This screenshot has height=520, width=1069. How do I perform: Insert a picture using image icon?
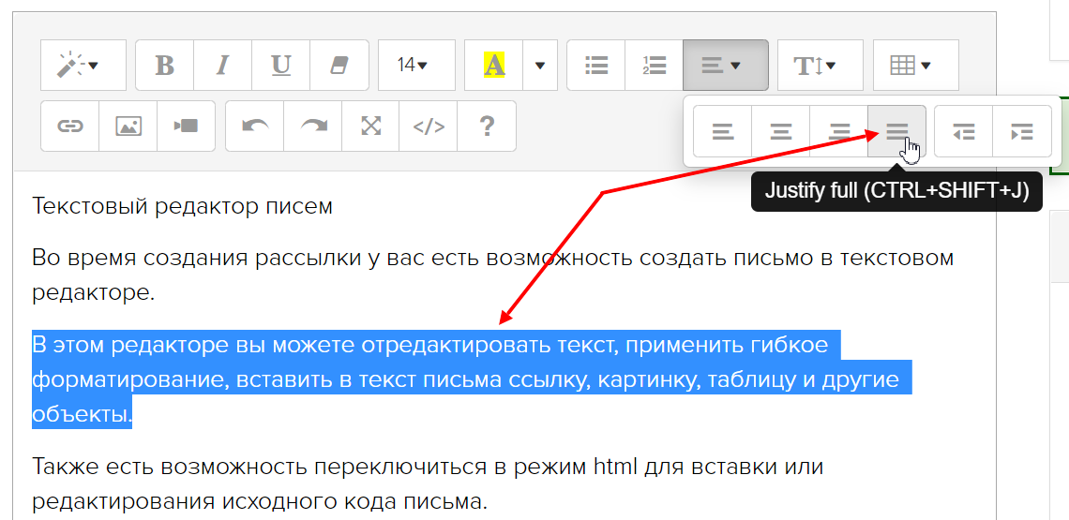pos(128,126)
